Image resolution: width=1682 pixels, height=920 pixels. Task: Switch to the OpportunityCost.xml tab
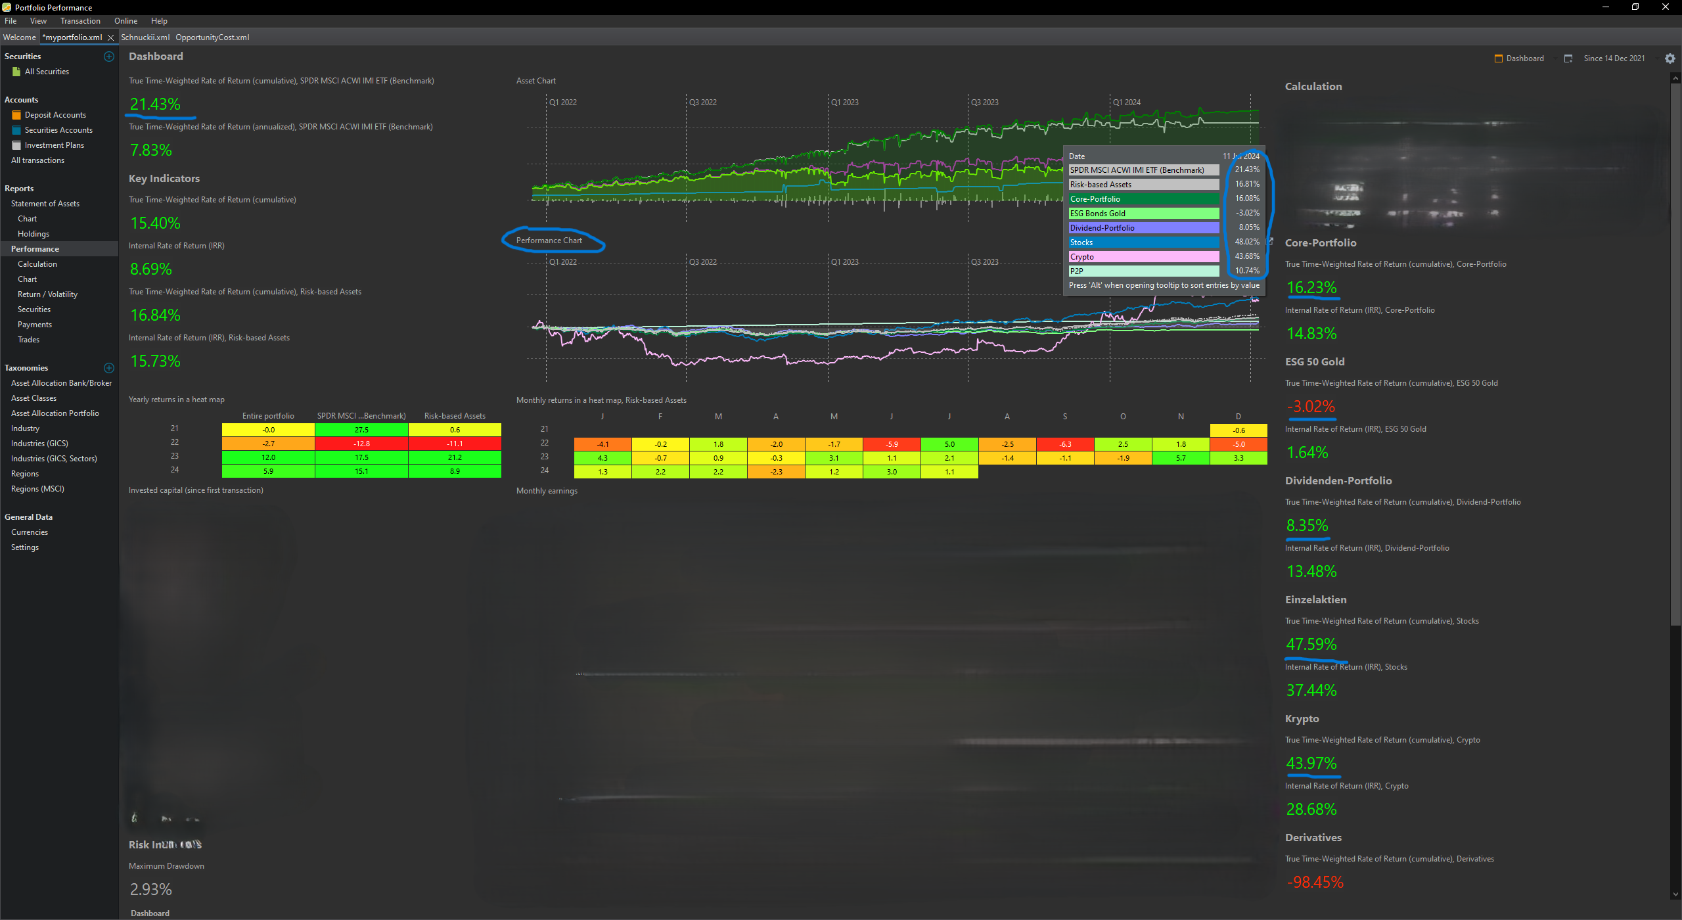pyautogui.click(x=212, y=37)
